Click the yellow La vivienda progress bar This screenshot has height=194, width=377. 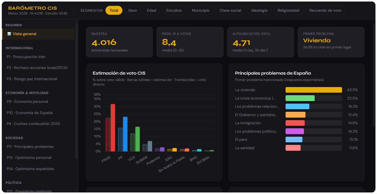pyautogui.click(x=313, y=90)
